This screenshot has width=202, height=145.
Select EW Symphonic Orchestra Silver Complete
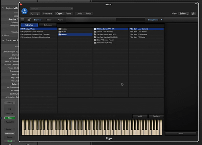(x=38, y=37)
